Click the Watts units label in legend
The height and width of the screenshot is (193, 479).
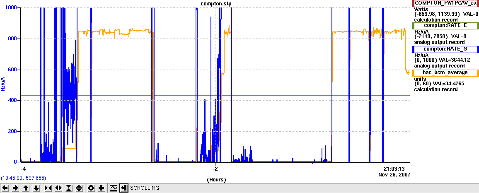click(x=421, y=9)
